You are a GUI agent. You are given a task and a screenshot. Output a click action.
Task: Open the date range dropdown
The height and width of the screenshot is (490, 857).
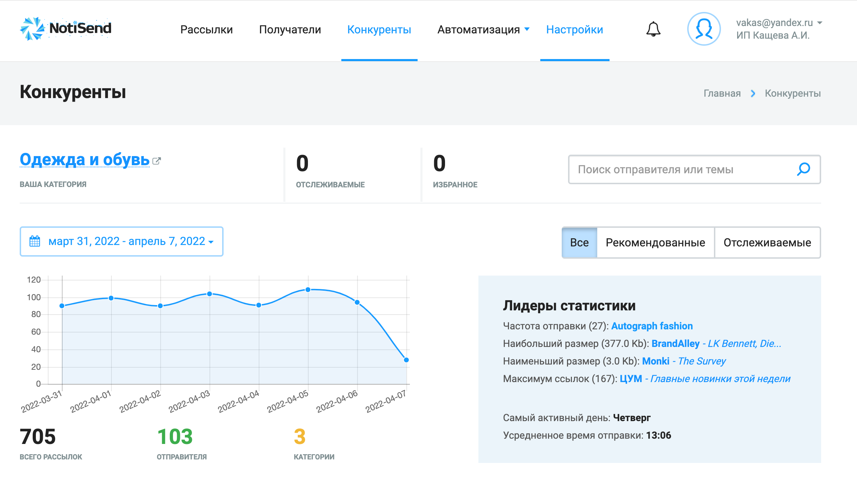[x=127, y=241]
